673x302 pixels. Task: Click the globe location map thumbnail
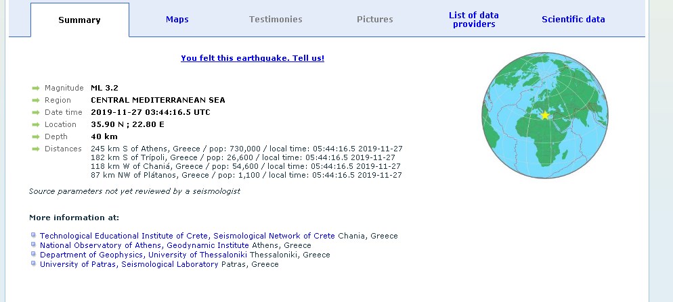coord(535,125)
